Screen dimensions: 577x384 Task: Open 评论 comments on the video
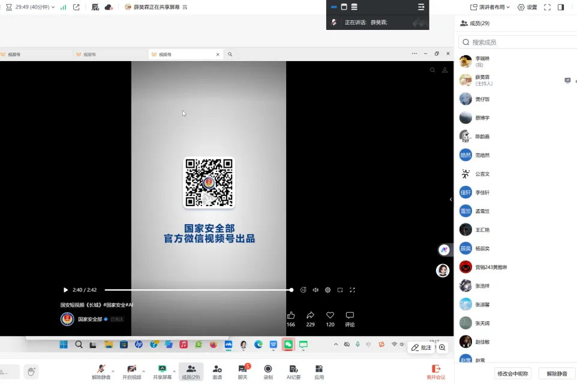350,319
